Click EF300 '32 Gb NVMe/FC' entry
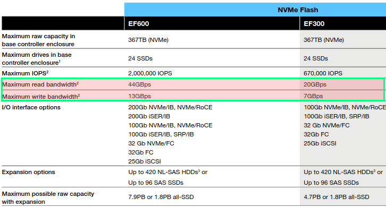 point(326,125)
